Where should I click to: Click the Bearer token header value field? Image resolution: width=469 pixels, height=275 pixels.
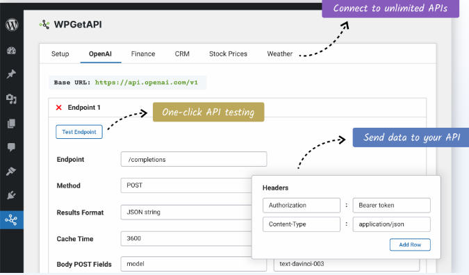(x=392, y=206)
